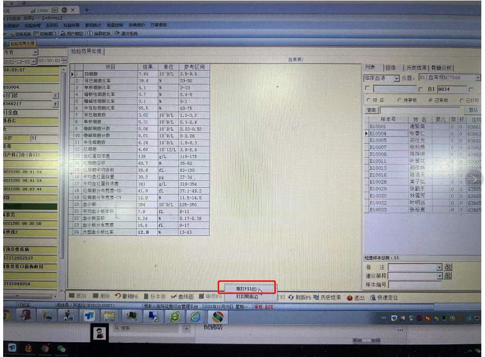This screenshot has width=485, height=357.
Task: Select sample row B10001 谢紫英
Action: (x=423, y=126)
